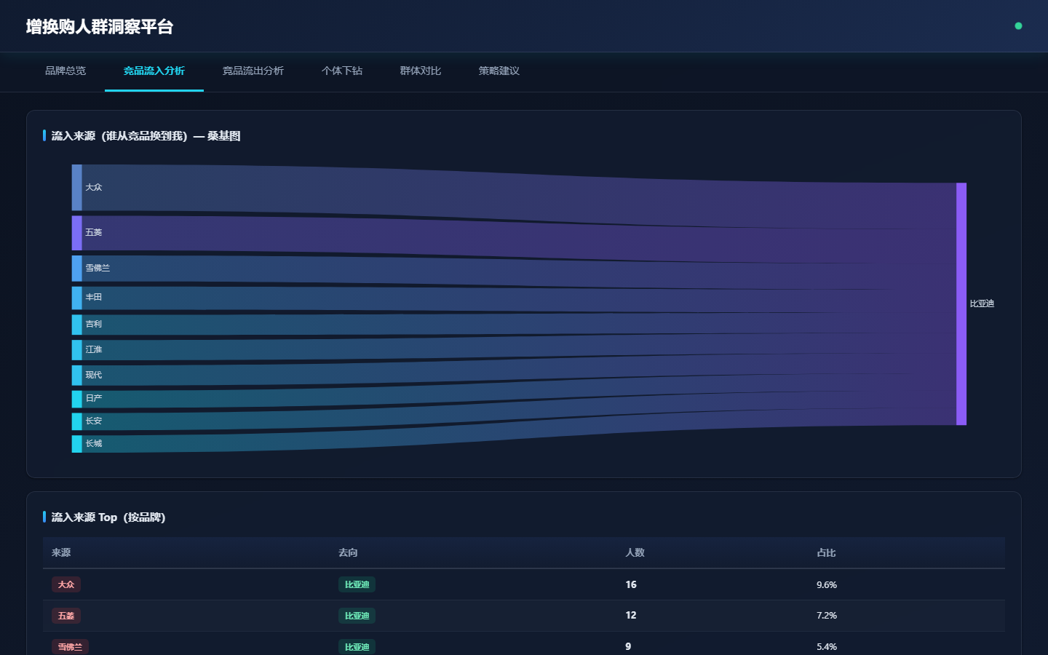Click the 大众 label in the Sankey chart
The image size is (1048, 655).
point(94,187)
